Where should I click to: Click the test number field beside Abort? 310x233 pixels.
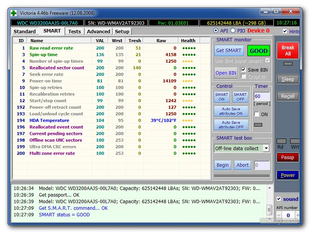[262, 165]
